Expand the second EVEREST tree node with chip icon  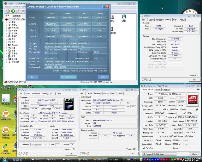[x=7, y=25]
